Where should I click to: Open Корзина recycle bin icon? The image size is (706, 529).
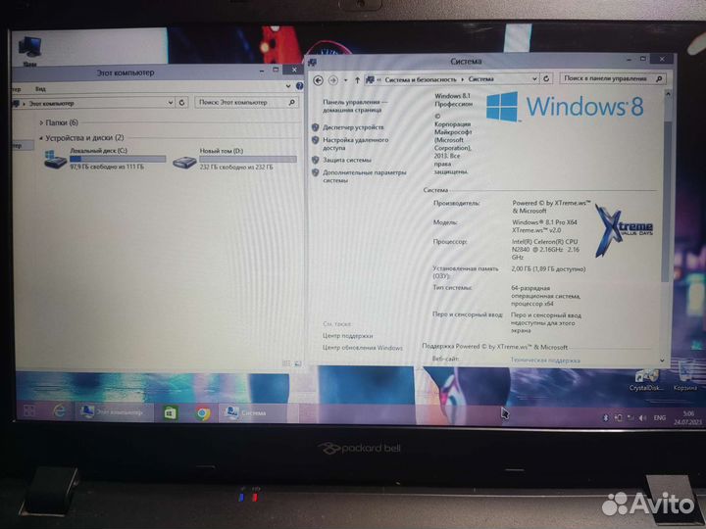click(684, 378)
